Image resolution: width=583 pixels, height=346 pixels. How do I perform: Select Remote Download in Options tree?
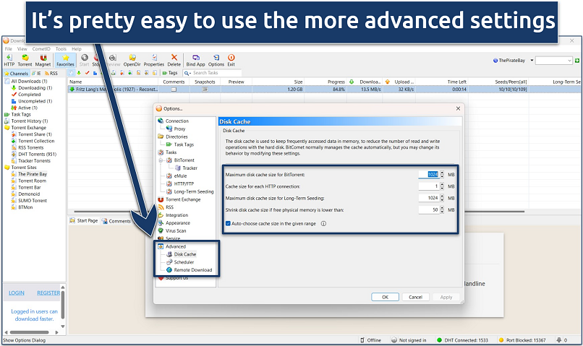[x=193, y=270]
